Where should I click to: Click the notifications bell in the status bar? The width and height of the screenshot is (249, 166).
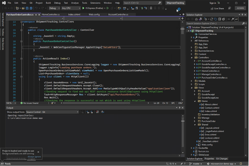[x=241, y=163]
